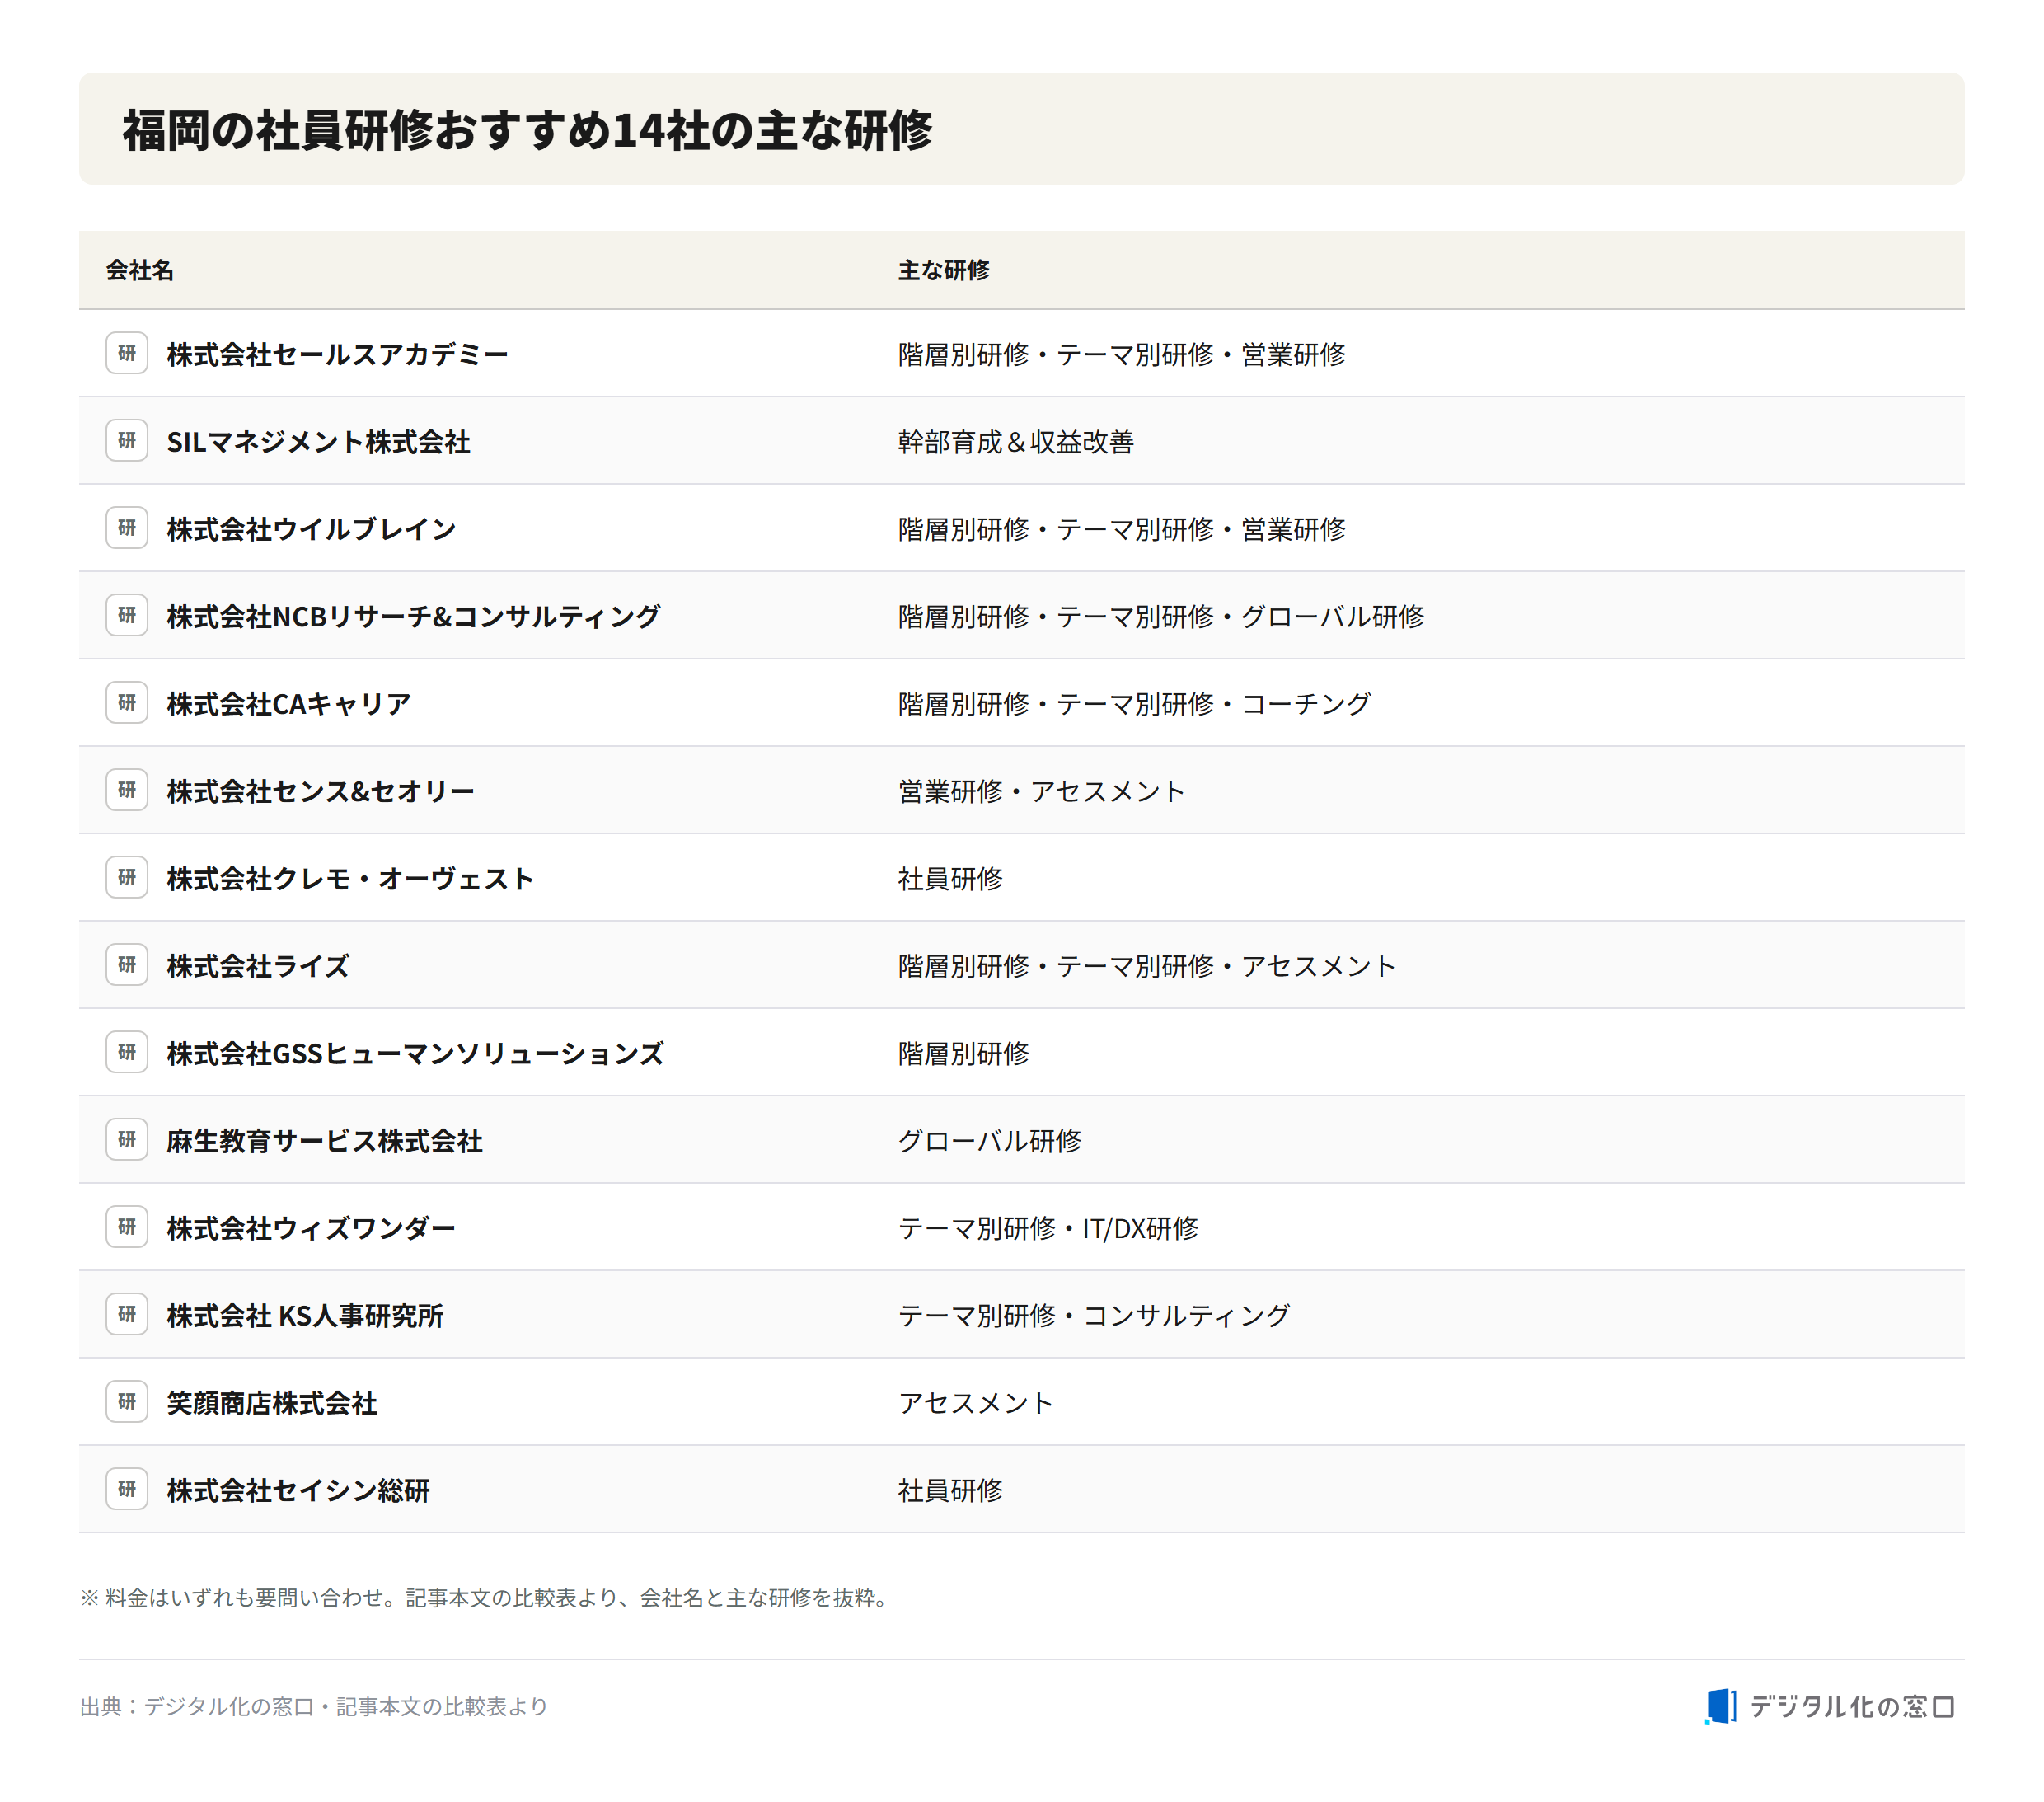Screen dimensions: 2044x1802
Task: Select the 研 badge for 株式会社CAキャリア
Action: (x=127, y=703)
